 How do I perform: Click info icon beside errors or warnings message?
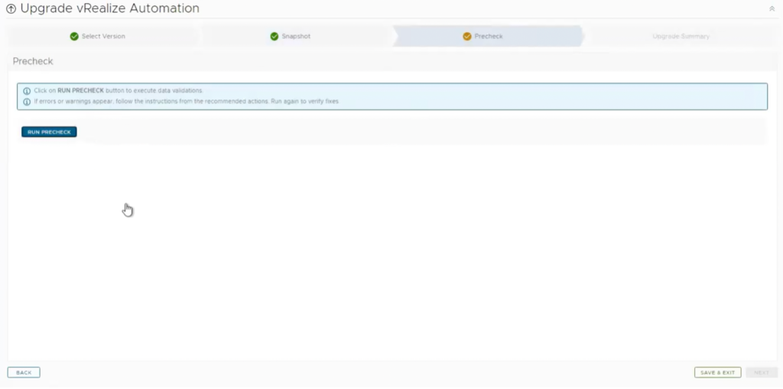(x=27, y=102)
